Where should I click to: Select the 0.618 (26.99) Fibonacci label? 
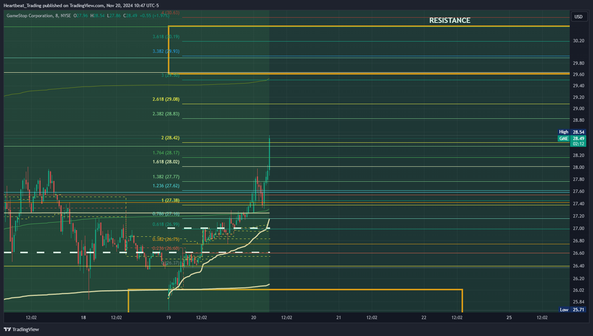166,224
